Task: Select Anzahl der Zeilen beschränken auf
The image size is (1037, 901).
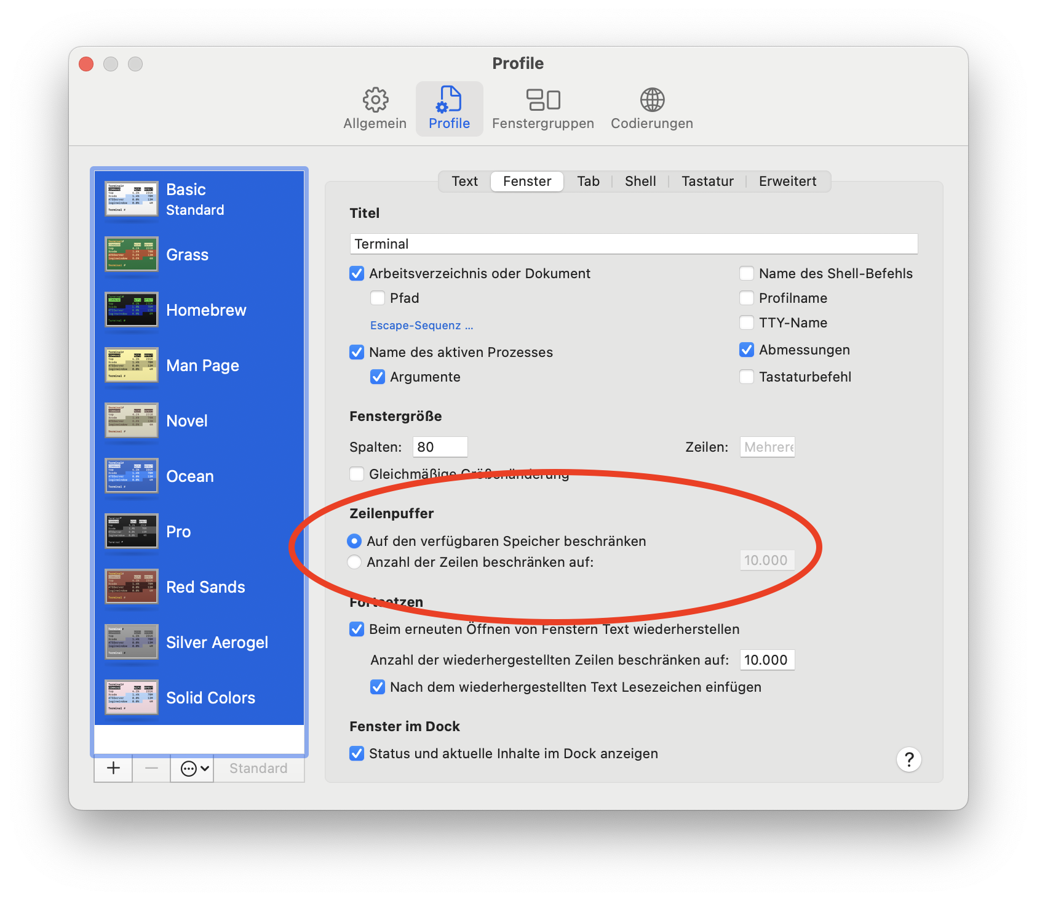Action: (x=354, y=562)
